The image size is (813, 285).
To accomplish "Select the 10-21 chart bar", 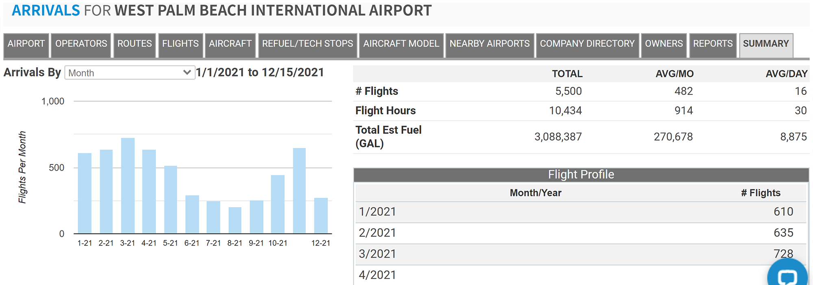I will tap(278, 204).
